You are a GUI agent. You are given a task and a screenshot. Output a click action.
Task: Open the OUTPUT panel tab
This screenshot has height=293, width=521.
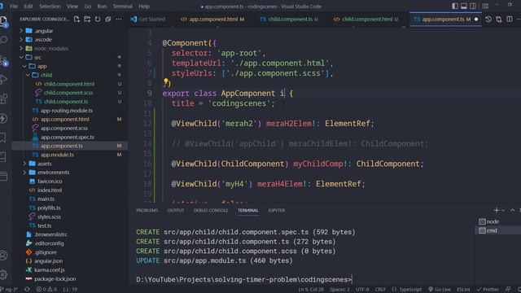176,210
